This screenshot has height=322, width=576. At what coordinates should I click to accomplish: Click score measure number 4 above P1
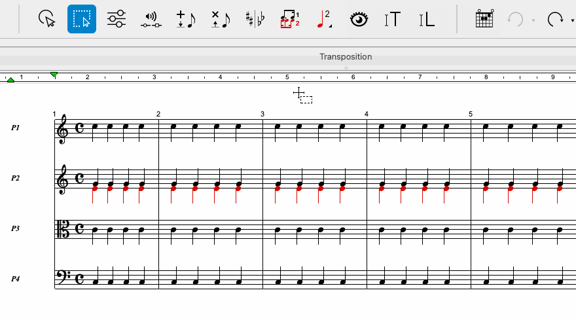[x=367, y=114]
